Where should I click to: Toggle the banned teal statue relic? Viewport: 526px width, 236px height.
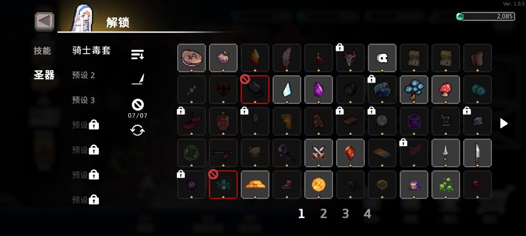click(x=223, y=185)
